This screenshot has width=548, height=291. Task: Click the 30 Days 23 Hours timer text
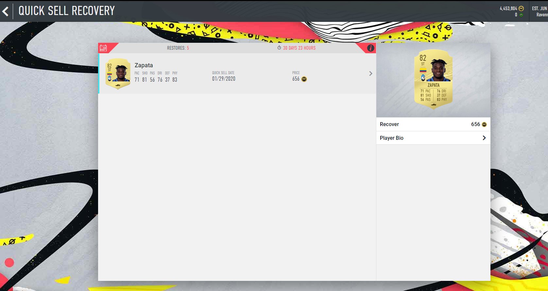[299, 48]
